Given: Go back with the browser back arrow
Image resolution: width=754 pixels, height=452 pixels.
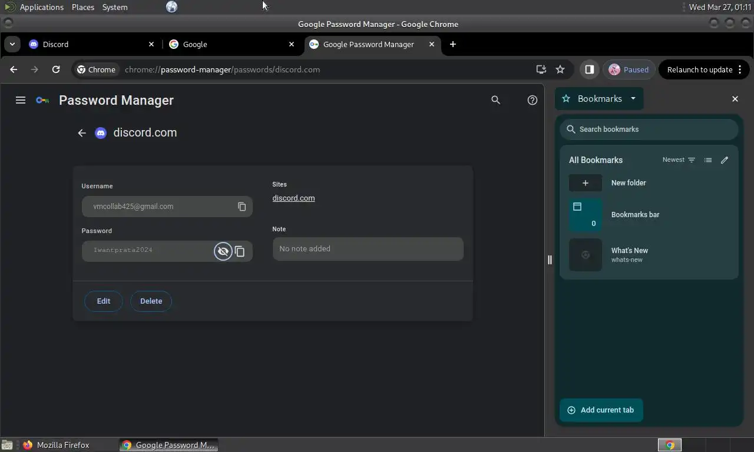Looking at the screenshot, I should click(x=14, y=69).
